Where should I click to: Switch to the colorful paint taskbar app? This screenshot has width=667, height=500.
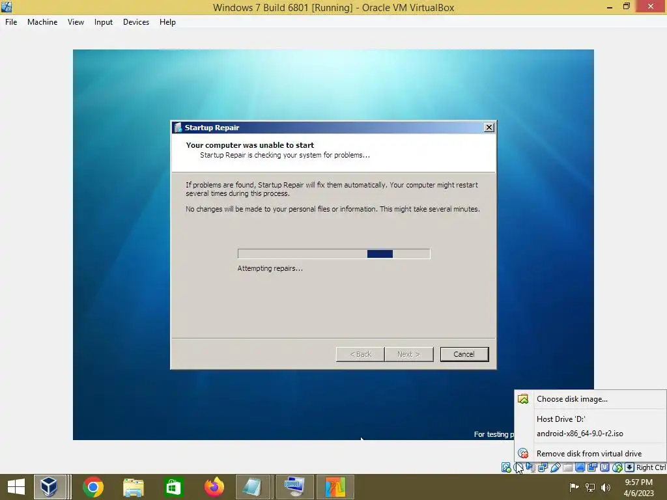tap(335, 487)
